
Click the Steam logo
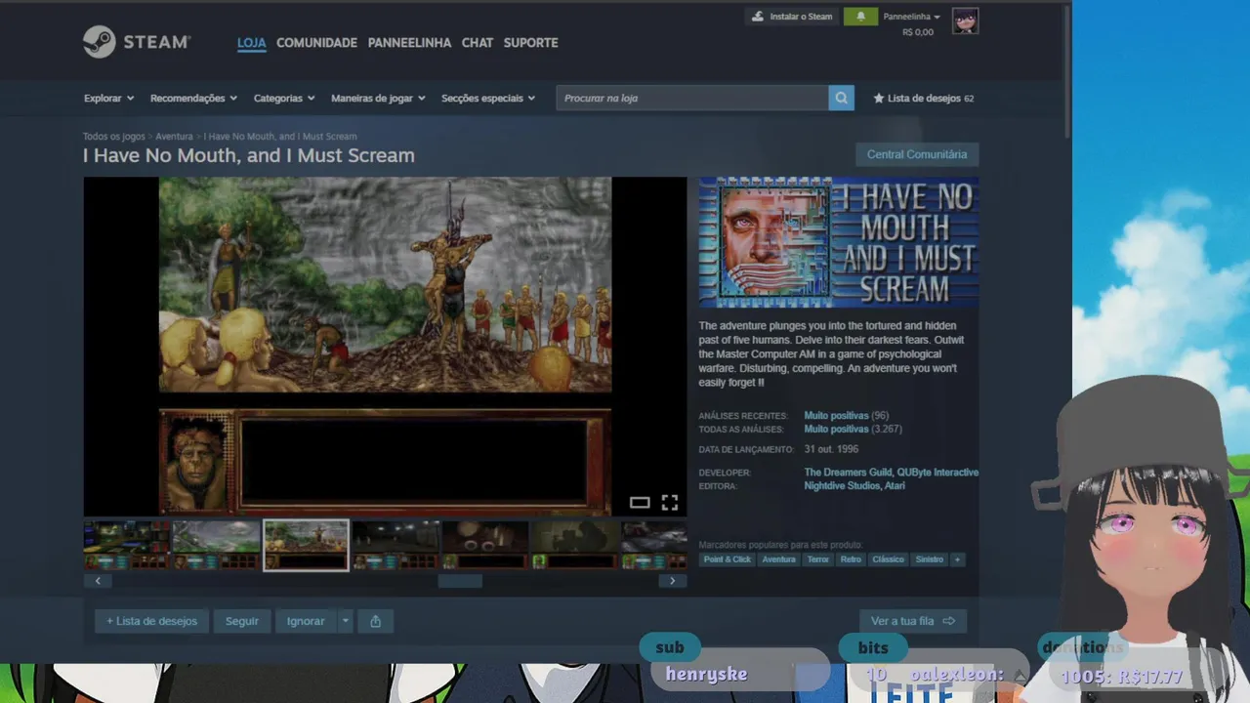pyautogui.click(x=137, y=42)
